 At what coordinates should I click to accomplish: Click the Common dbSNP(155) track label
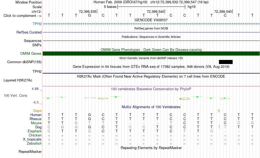tap(24, 62)
